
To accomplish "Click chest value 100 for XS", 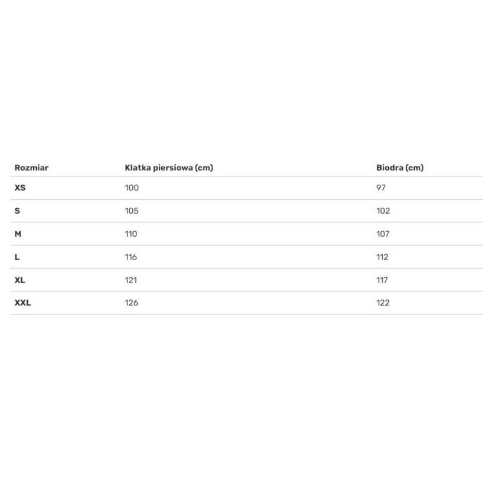I will [132, 188].
